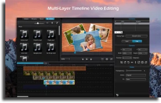Select the Start transition toggle

coord(127,41)
